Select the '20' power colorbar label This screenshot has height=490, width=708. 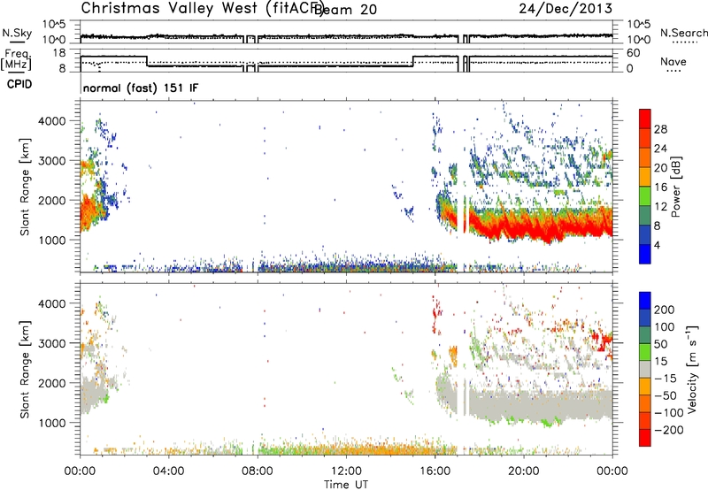coord(660,168)
